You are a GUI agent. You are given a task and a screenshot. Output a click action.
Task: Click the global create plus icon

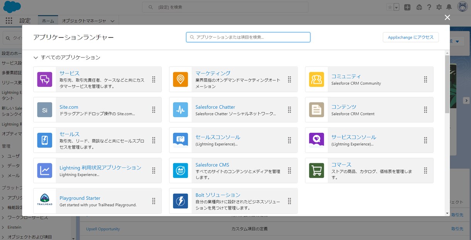pyautogui.click(x=407, y=7)
